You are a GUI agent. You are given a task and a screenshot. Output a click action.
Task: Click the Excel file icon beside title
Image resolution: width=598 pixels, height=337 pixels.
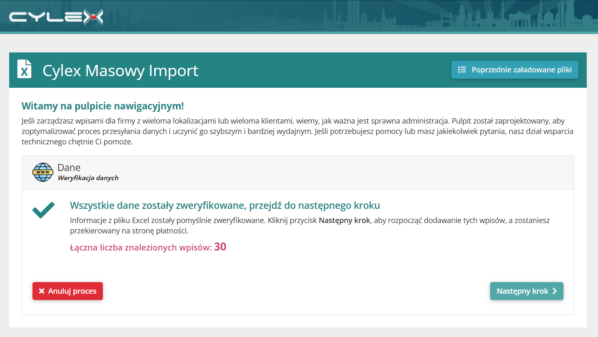coord(24,69)
